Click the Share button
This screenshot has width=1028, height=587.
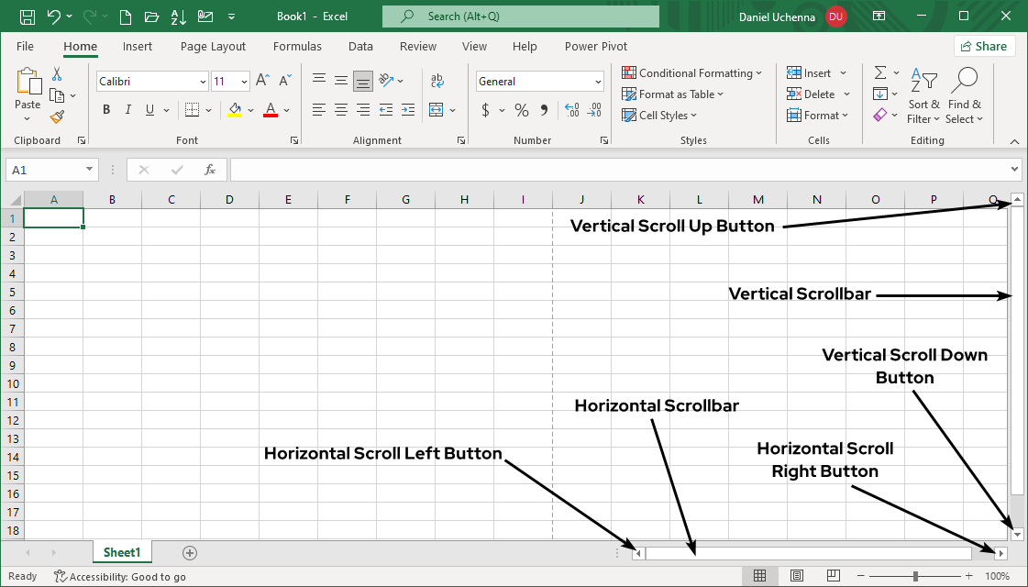click(984, 45)
